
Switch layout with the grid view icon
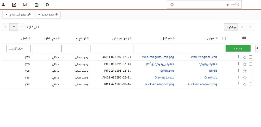[x=244, y=38]
